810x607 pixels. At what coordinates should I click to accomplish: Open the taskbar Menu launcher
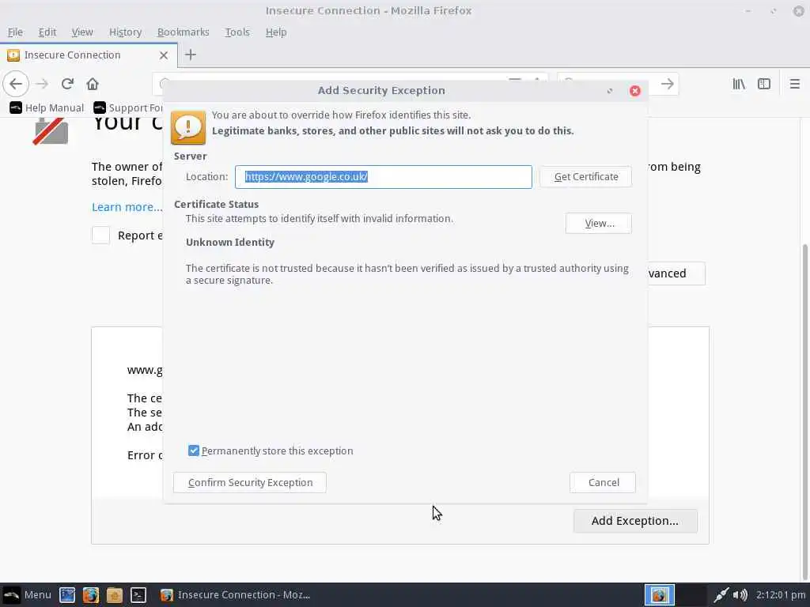click(x=27, y=594)
